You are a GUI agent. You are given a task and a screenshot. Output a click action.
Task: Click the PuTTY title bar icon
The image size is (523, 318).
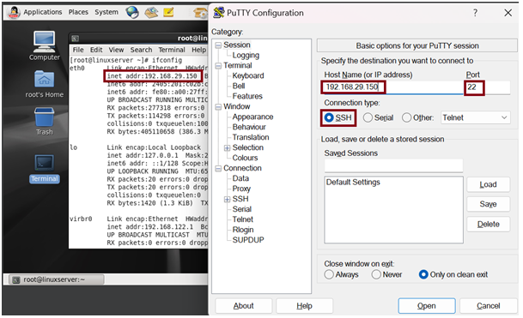click(218, 13)
